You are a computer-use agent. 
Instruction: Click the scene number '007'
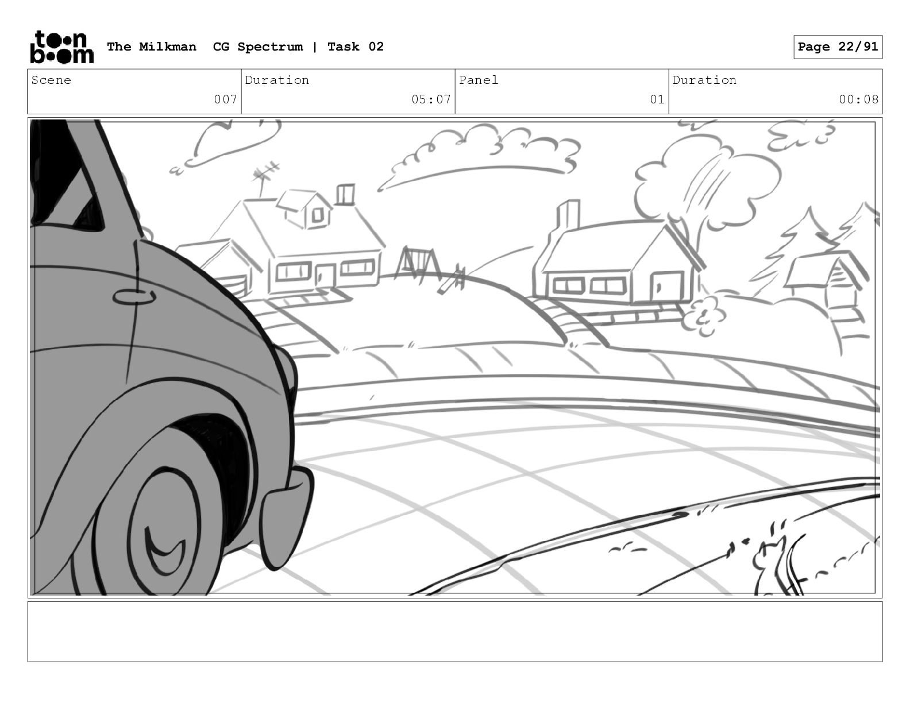(226, 99)
